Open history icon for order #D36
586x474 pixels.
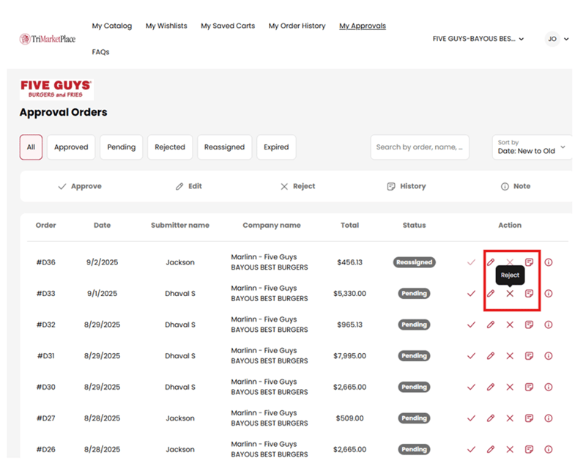(x=529, y=262)
